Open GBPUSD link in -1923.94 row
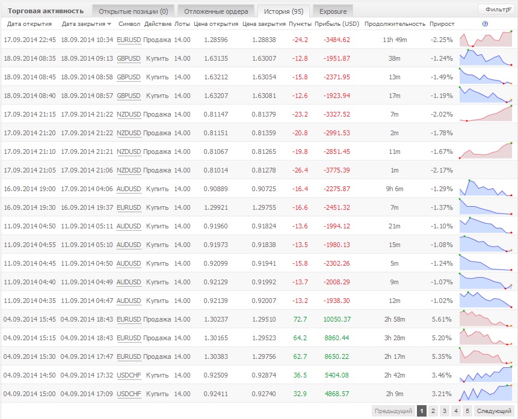This screenshot has width=518, height=419. click(x=129, y=96)
